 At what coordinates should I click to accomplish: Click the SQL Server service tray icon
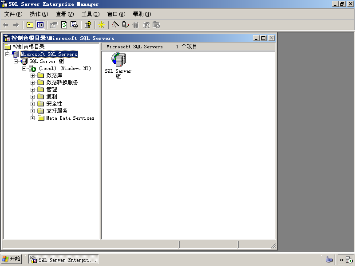pos(349,260)
